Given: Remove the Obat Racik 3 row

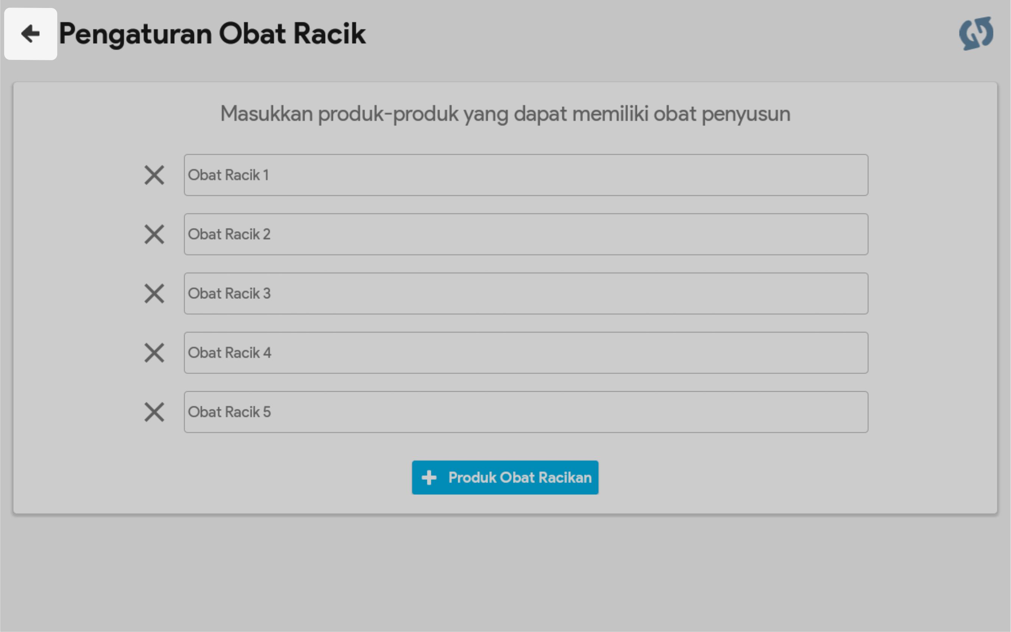Looking at the screenshot, I should 154,293.
